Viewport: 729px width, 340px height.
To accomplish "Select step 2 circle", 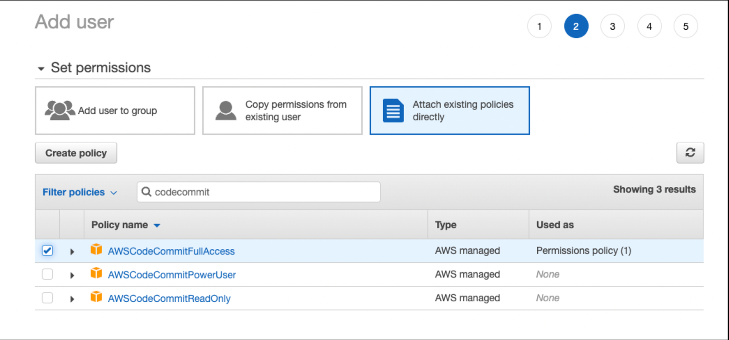I will point(576,26).
